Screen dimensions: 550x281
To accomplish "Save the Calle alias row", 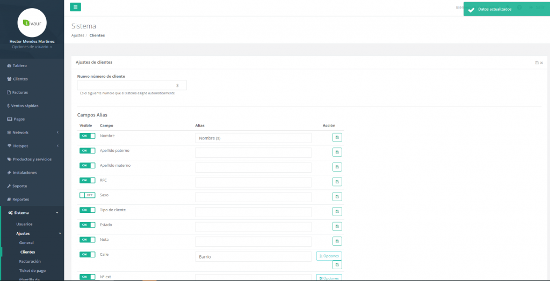I will (x=337, y=265).
